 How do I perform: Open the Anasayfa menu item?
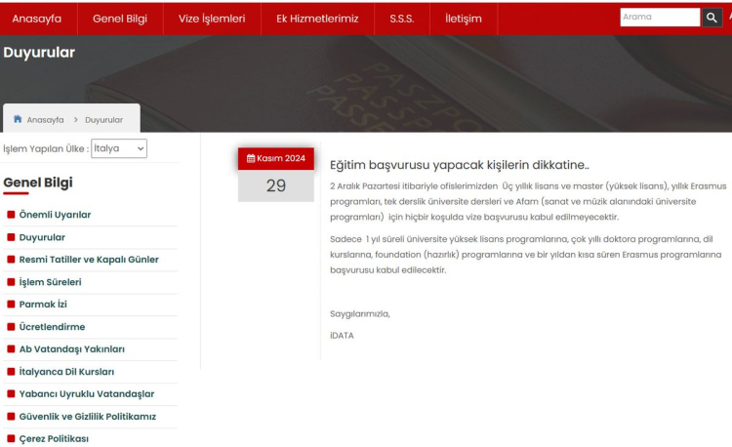36,19
